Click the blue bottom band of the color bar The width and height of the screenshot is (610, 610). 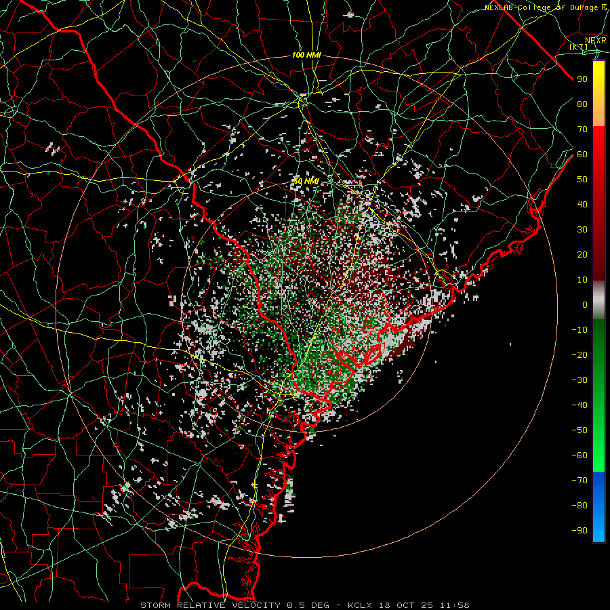598,507
